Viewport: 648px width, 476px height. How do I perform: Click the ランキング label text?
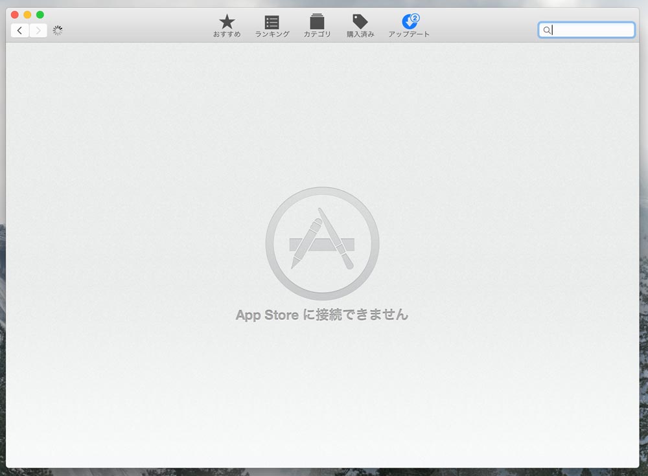tap(272, 34)
